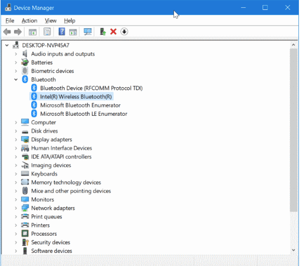Click the red X uninstall device icon
This screenshot has height=266, width=300.
[113, 32]
